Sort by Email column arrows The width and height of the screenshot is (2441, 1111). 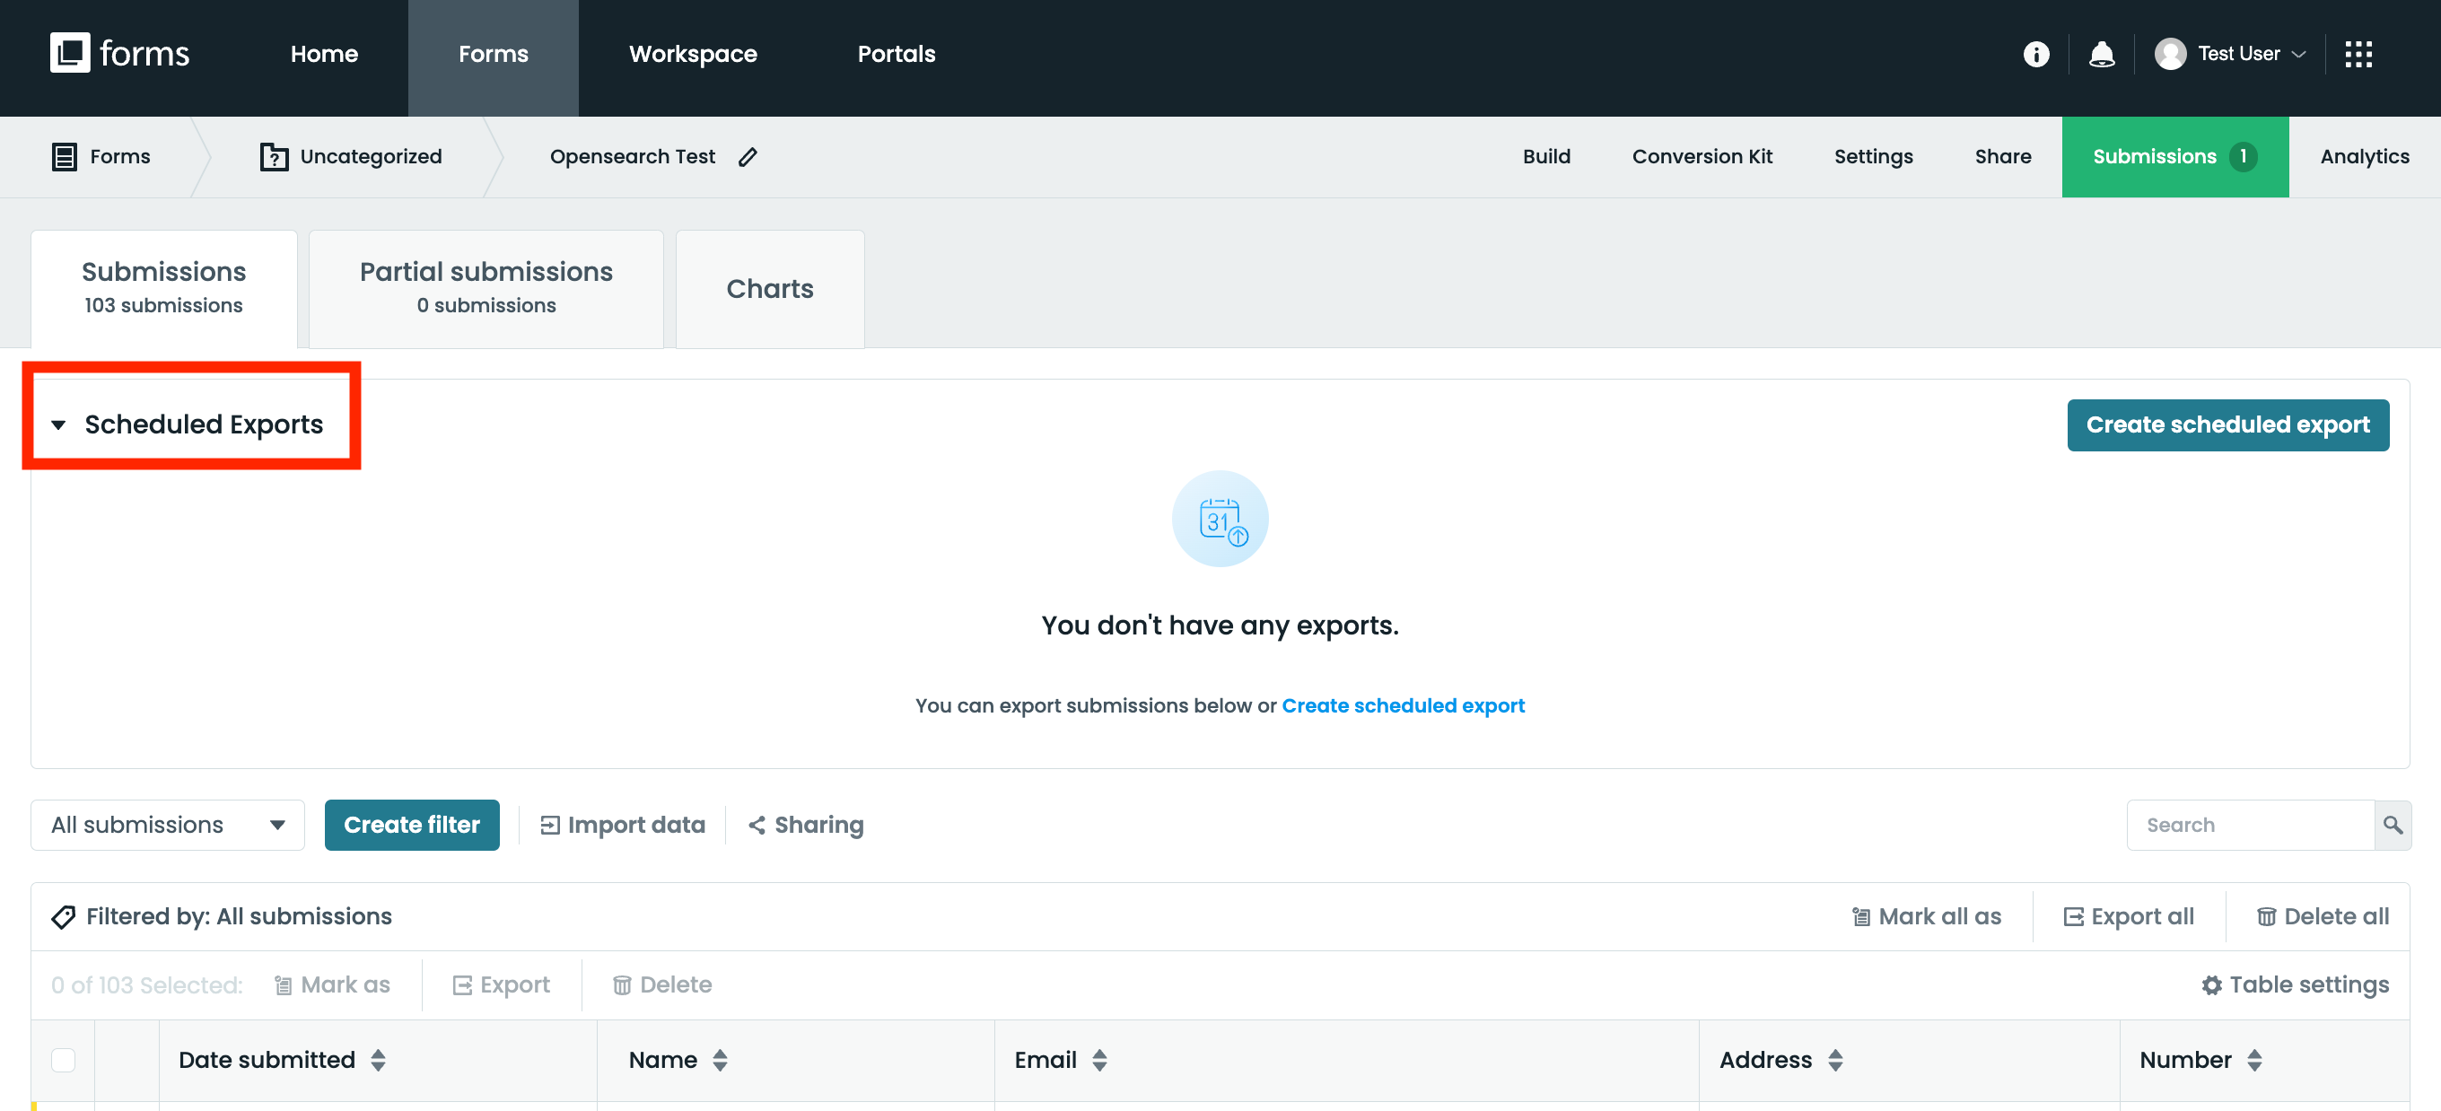point(1099,1060)
